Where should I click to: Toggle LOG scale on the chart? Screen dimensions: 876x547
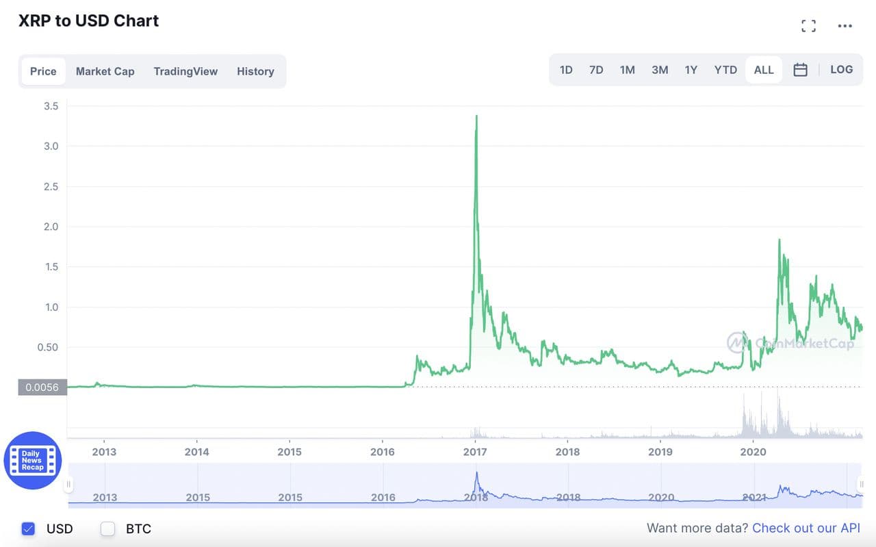coord(841,70)
